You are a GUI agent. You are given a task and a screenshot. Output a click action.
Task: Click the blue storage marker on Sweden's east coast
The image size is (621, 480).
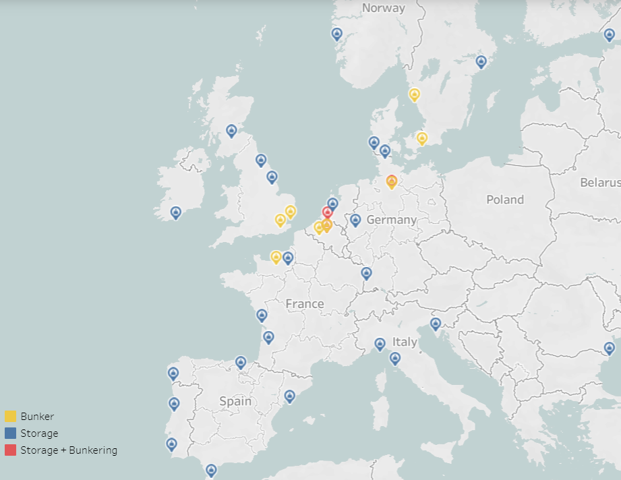click(481, 62)
